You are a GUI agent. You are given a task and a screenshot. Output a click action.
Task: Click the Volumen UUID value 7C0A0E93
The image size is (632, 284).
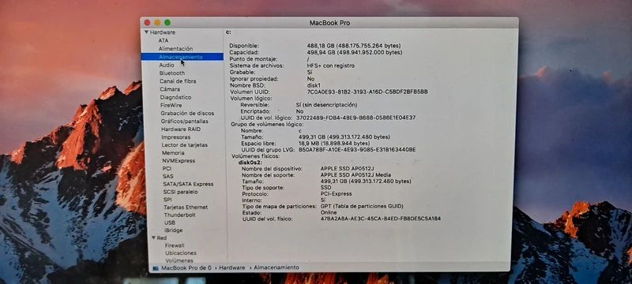pyautogui.click(x=367, y=92)
